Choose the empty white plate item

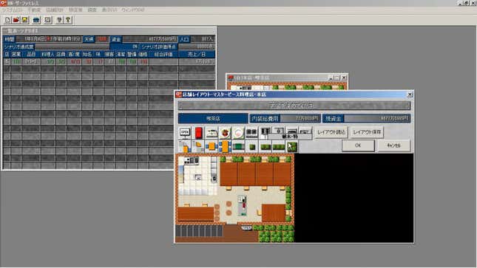tap(238, 132)
